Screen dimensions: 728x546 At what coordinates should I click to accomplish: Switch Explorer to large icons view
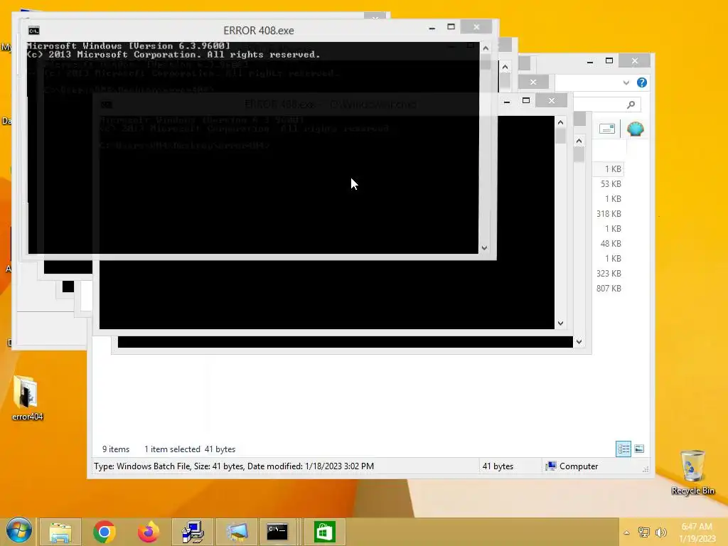point(639,449)
